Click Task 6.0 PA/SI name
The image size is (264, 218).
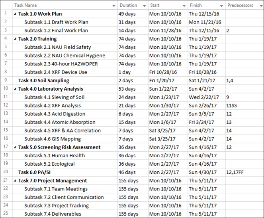(x=34, y=172)
